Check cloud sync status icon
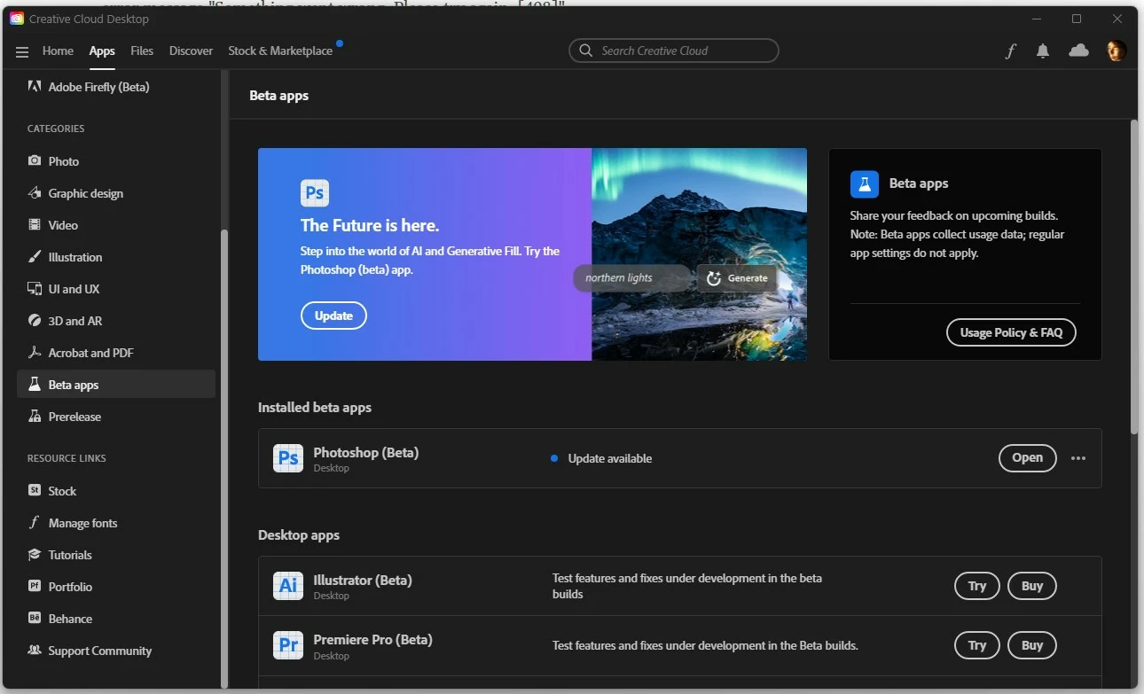Viewport: 1144px width, 694px height. (1079, 51)
